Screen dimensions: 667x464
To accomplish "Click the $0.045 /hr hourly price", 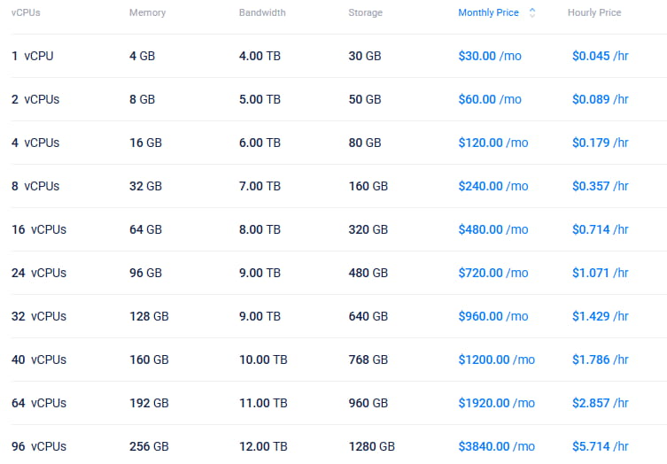I will (600, 56).
